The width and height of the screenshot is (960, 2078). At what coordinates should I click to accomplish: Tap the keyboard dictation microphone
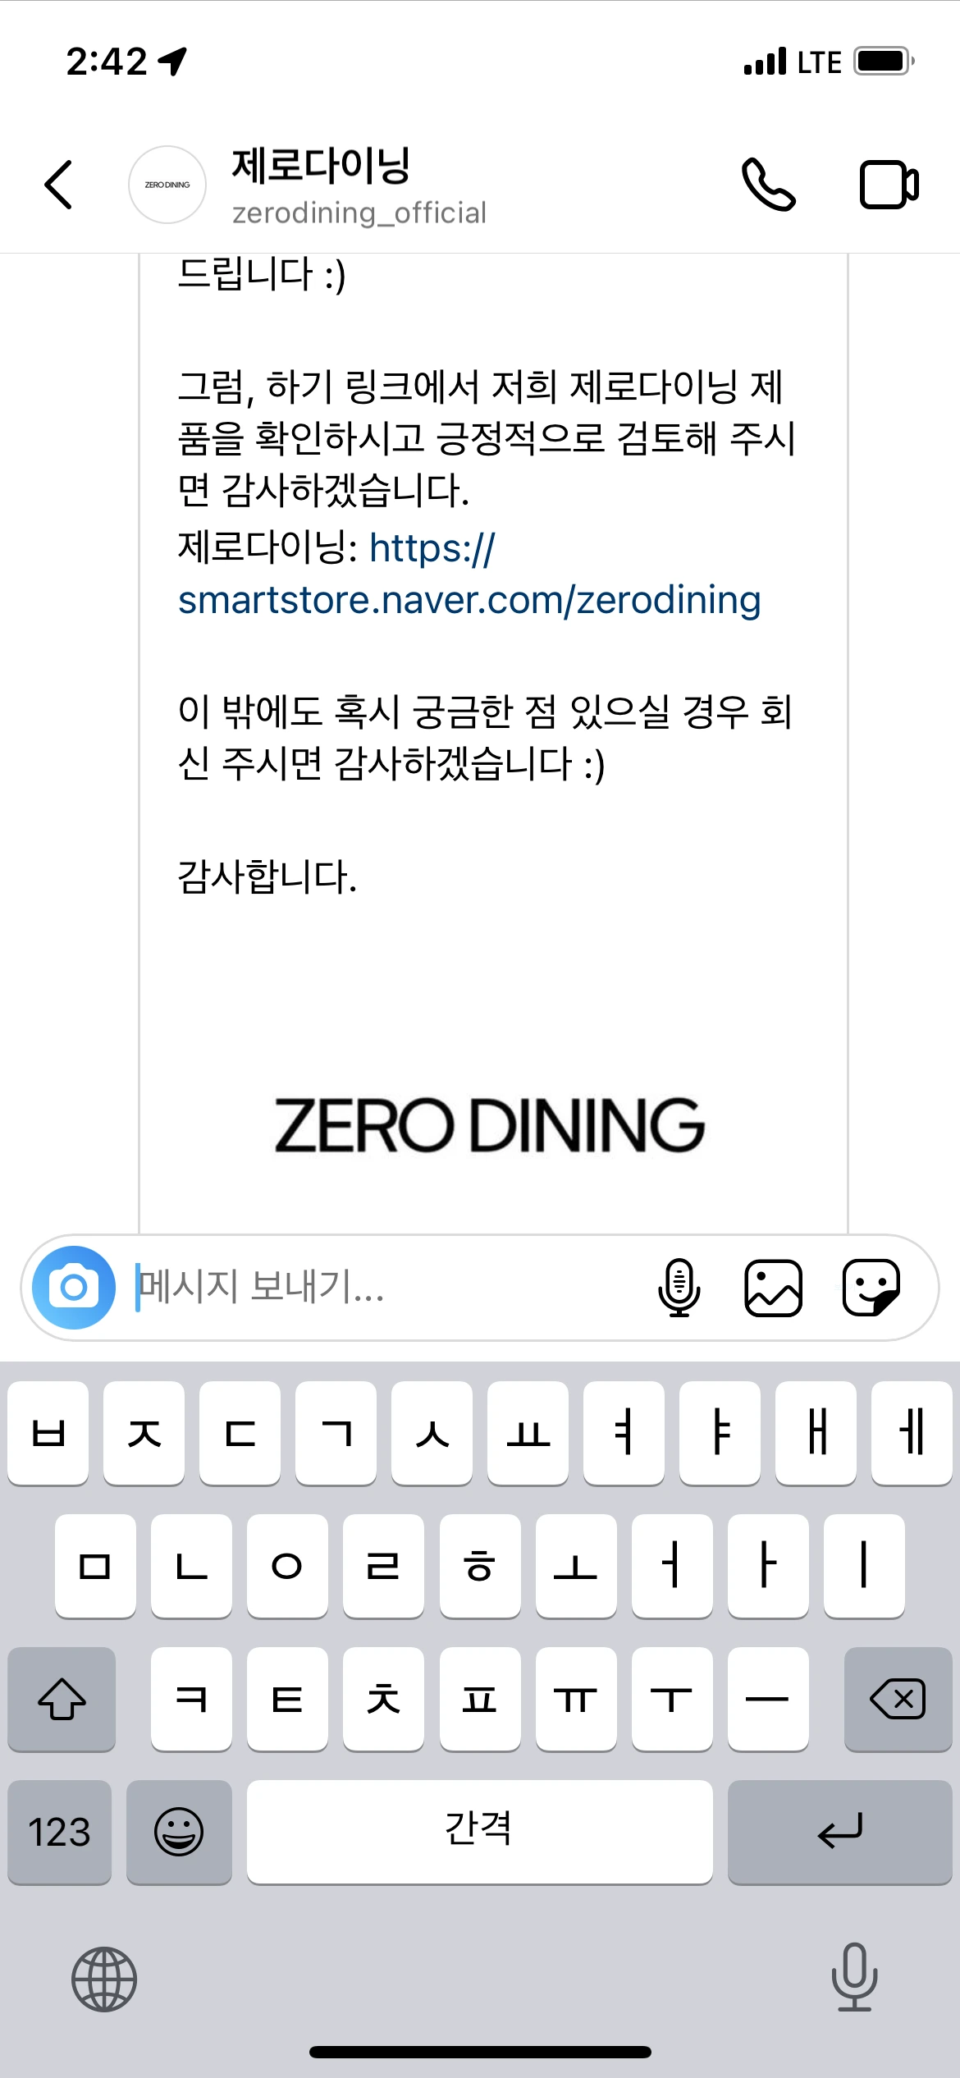pos(854,1977)
